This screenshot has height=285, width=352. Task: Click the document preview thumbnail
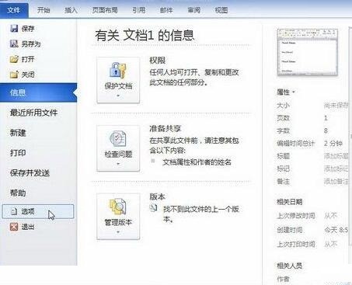click(308, 52)
